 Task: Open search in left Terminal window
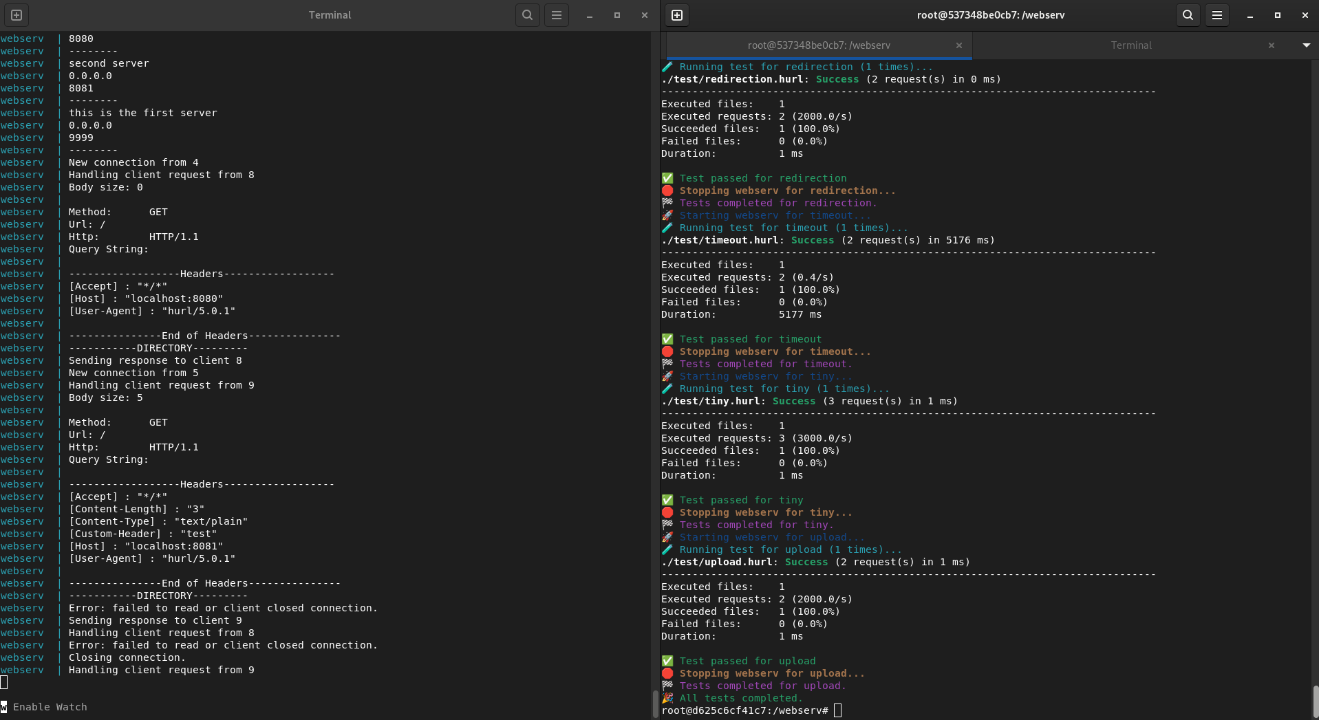point(527,15)
